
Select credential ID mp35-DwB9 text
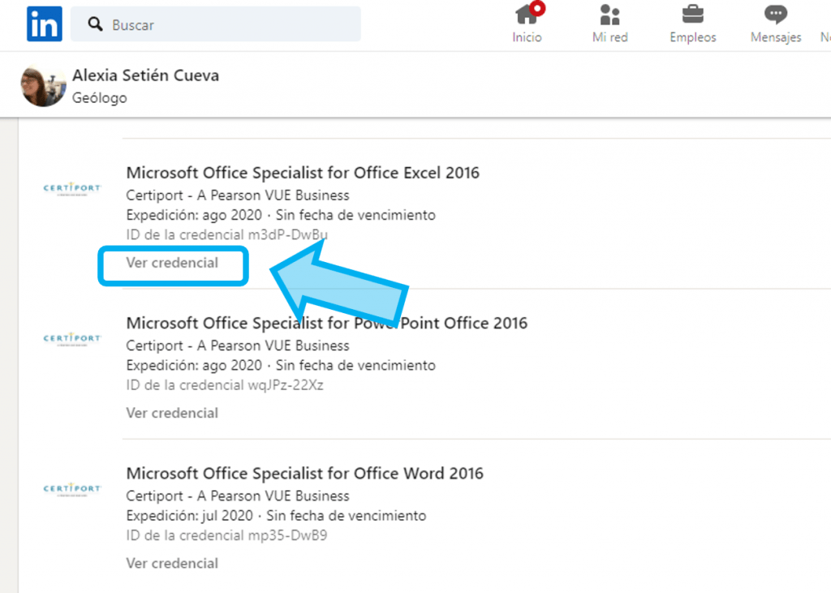pyautogui.click(x=288, y=535)
